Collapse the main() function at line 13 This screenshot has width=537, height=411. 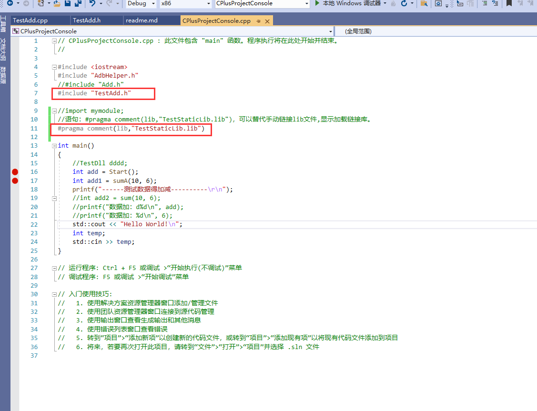coord(54,146)
